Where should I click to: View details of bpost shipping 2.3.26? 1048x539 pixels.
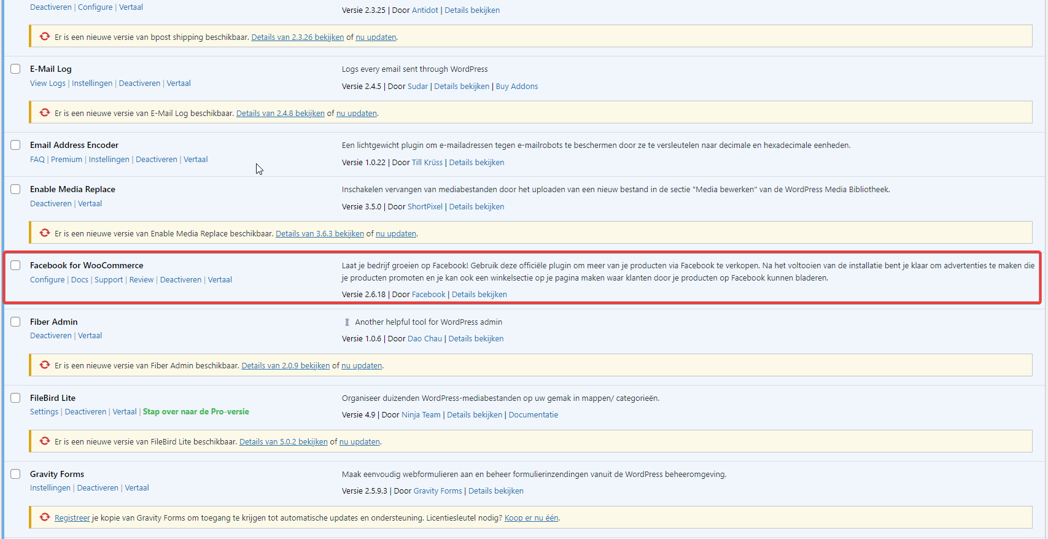point(298,37)
